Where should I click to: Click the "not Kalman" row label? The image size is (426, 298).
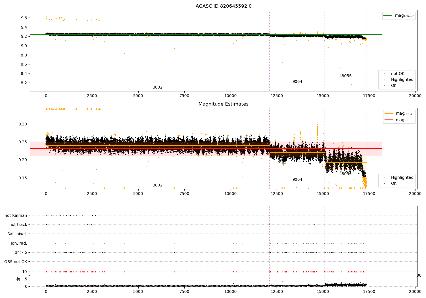(x=16, y=215)
